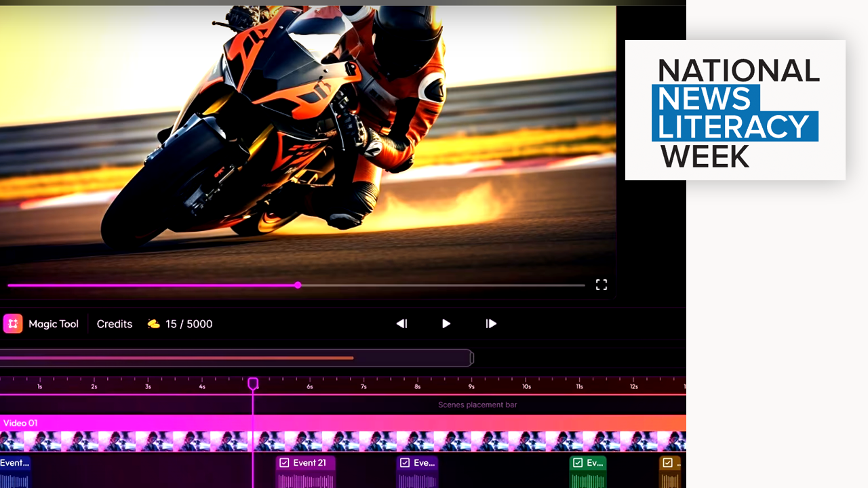Image resolution: width=868 pixels, height=488 pixels.
Task: Skip to the next frame
Action: (491, 324)
